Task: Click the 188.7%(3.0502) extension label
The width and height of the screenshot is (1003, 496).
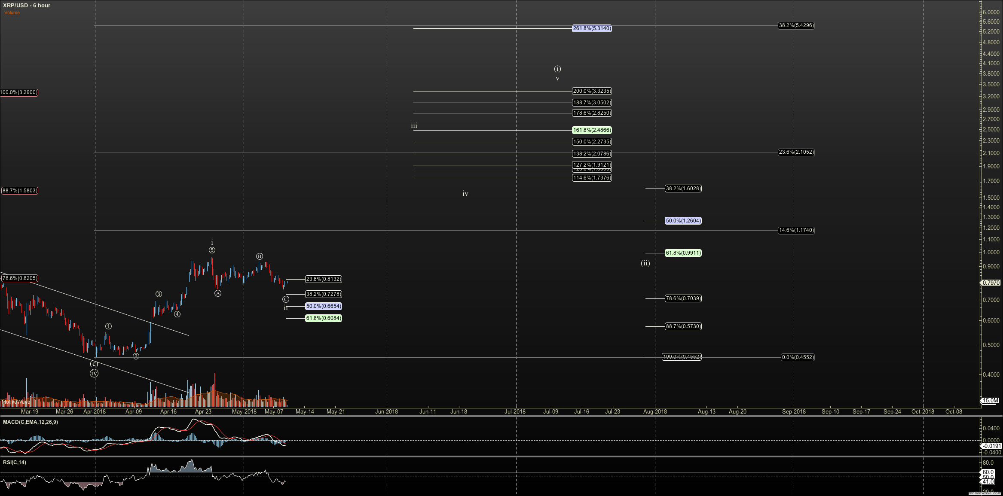Action: pyautogui.click(x=592, y=103)
